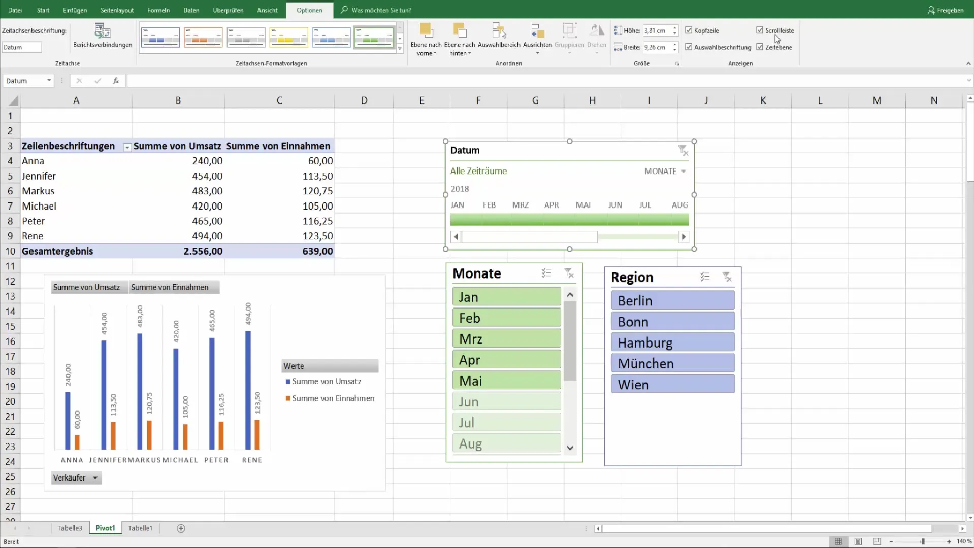974x548 pixels.
Task: Clear filter in Monate slicer
Action: [x=569, y=273]
